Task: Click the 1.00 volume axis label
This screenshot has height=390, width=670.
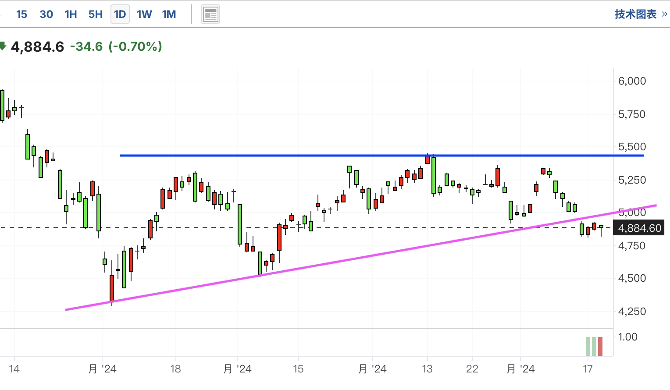Action: 628,337
